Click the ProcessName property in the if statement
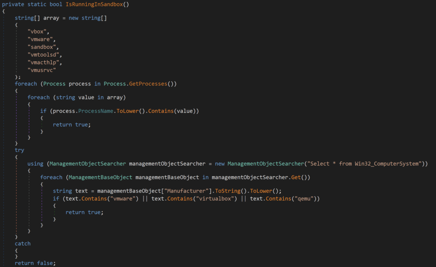 (x=96, y=111)
